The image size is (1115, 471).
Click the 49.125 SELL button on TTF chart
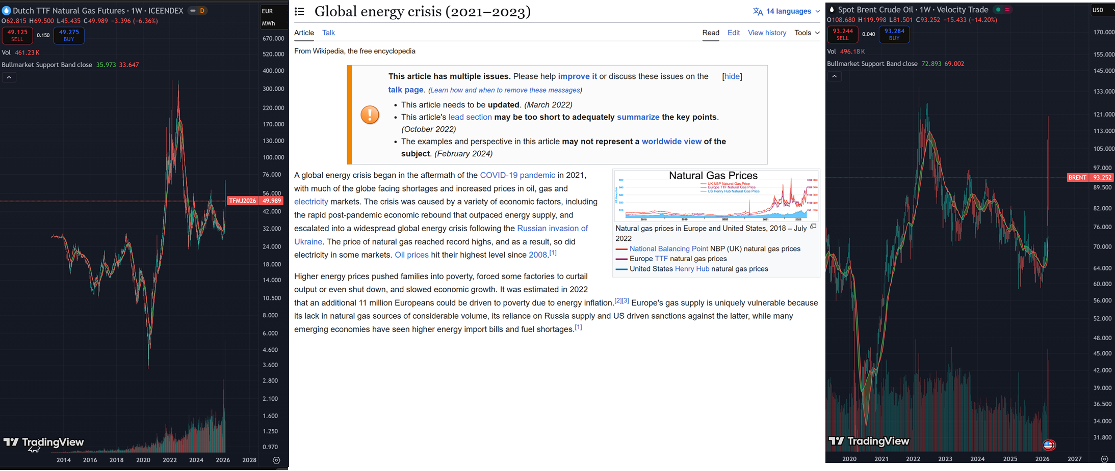(17, 35)
